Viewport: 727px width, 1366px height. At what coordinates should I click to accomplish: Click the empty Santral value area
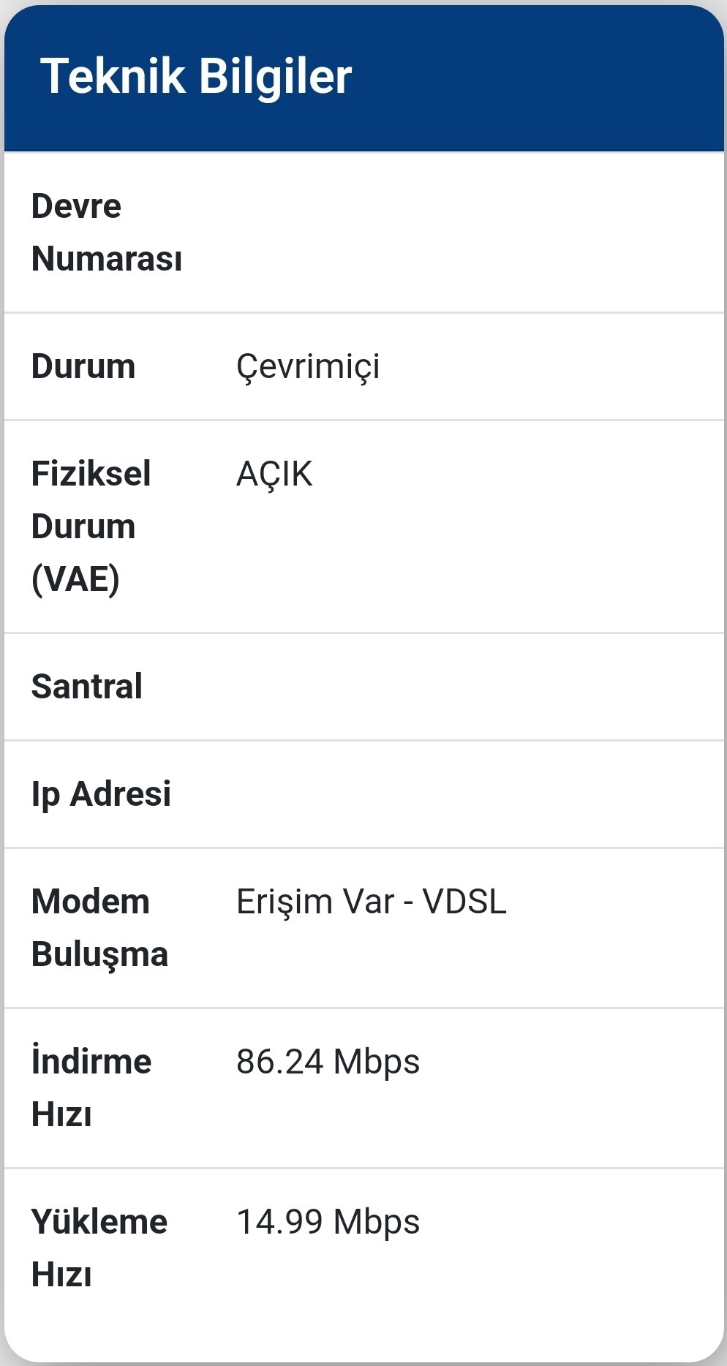coord(468,687)
